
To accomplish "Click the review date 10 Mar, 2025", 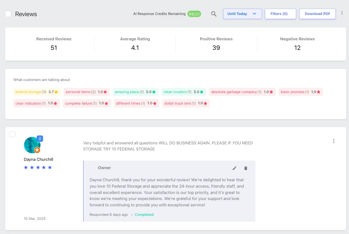I will pyautogui.click(x=35, y=219).
